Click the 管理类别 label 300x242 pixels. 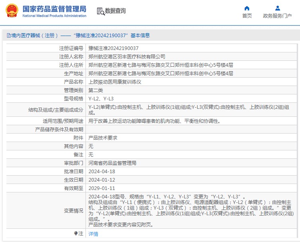click(x=74, y=90)
